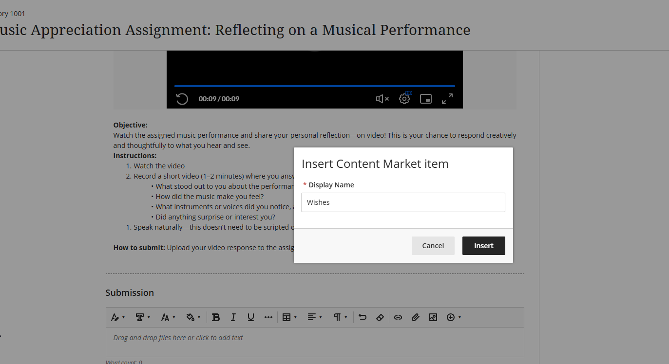Click the insert link icon

point(398,317)
